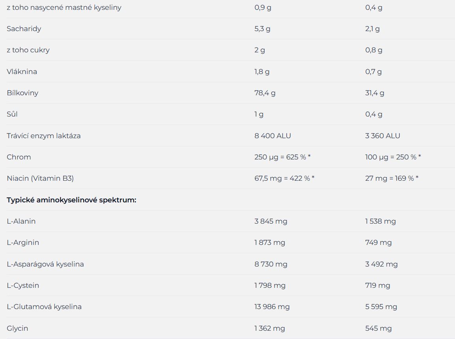Click the Glycin 545 mg value
This screenshot has width=455, height=339.
[x=378, y=328]
